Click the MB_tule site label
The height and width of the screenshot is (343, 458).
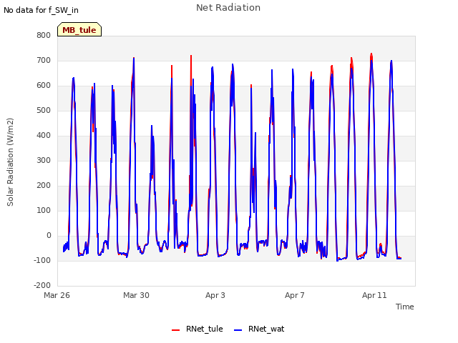coord(79,30)
